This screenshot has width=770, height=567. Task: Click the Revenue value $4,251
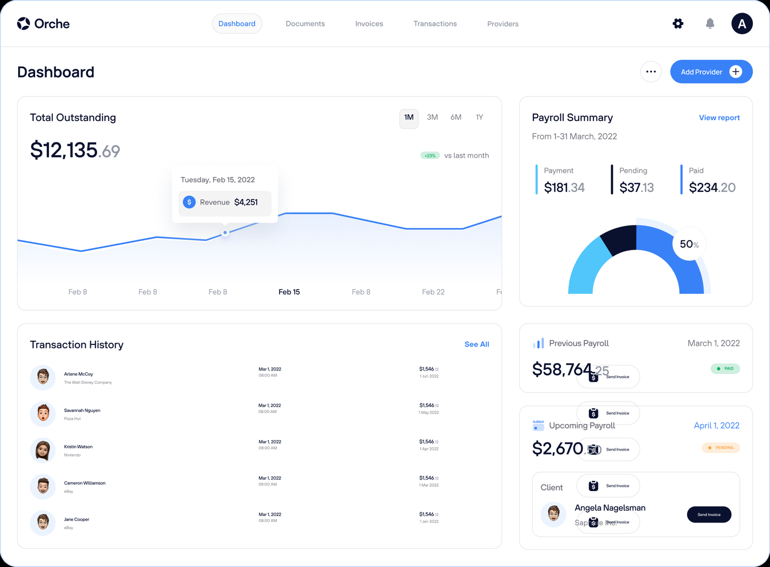pos(246,202)
